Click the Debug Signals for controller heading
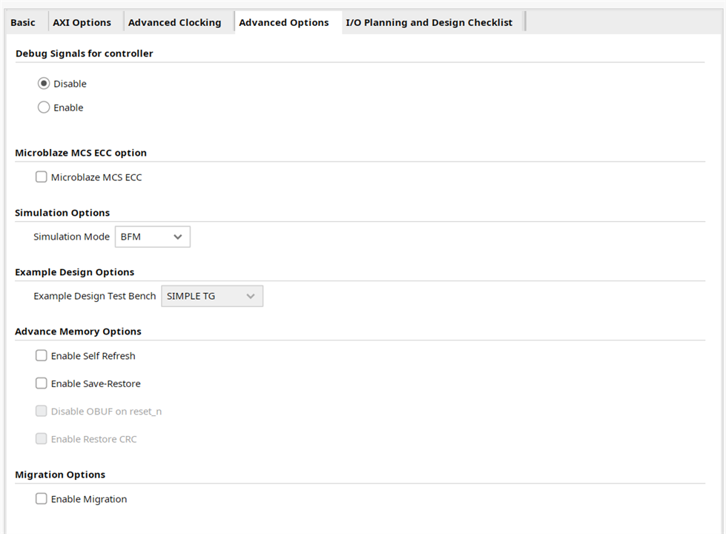 pyautogui.click(x=85, y=53)
